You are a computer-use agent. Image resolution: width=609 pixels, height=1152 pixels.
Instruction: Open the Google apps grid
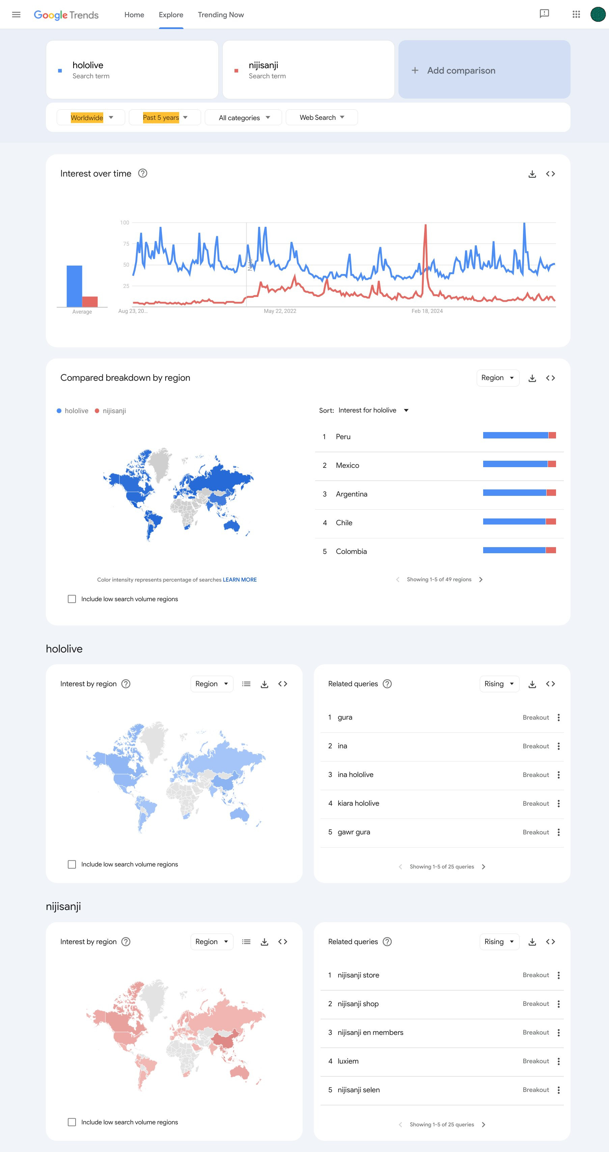coord(576,15)
